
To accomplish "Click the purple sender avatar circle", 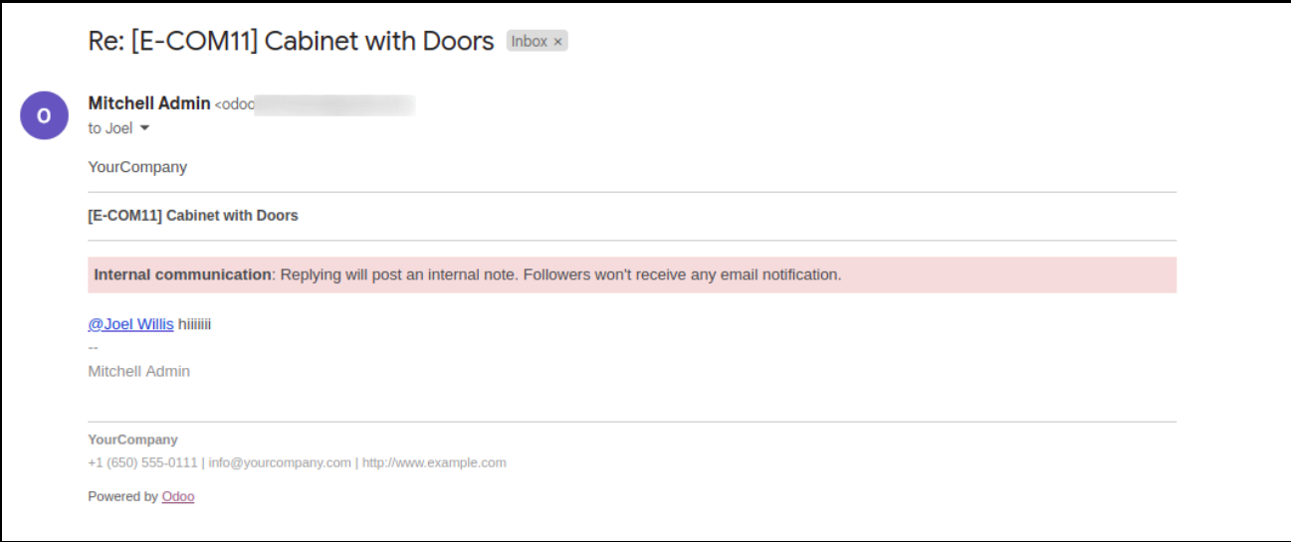I will click(x=44, y=115).
